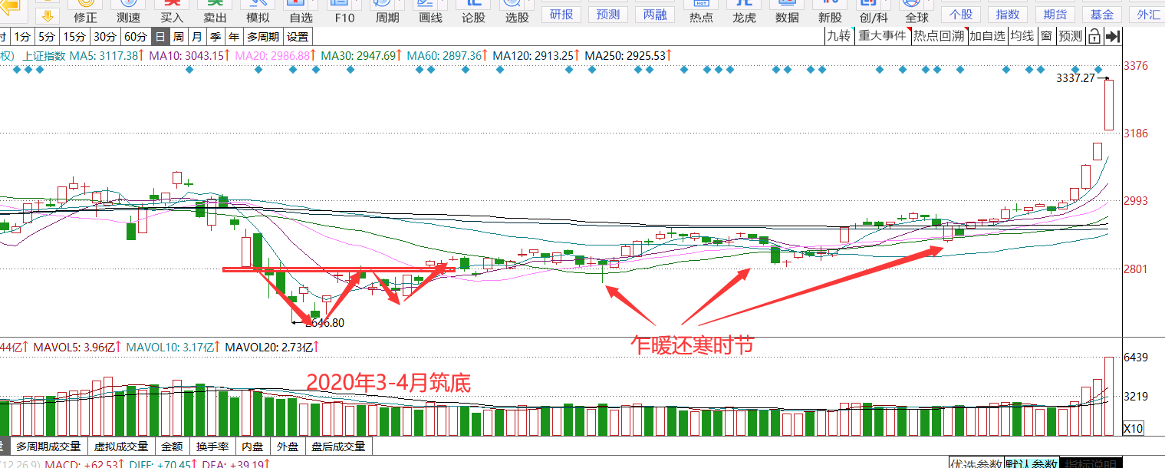This screenshot has height=468, width=1165.
Task: Switch to 盘后成交量 after-hours tab
Action: click(338, 447)
